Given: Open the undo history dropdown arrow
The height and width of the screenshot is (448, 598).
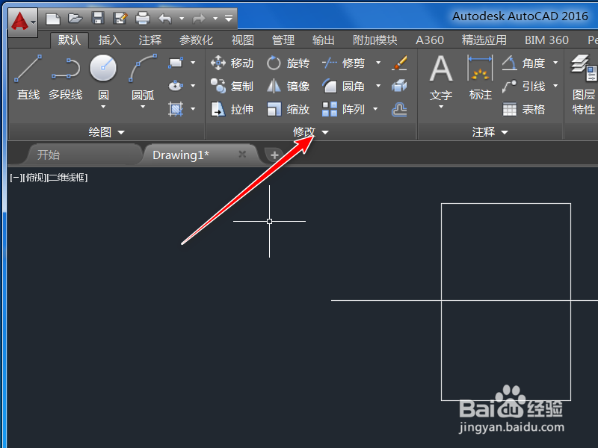Looking at the screenshot, I should [x=182, y=18].
